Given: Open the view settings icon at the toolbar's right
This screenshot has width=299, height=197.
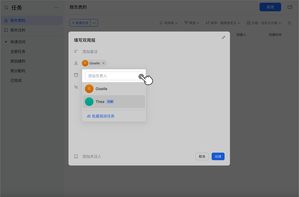Looking at the screenshot, I should point(289,23).
